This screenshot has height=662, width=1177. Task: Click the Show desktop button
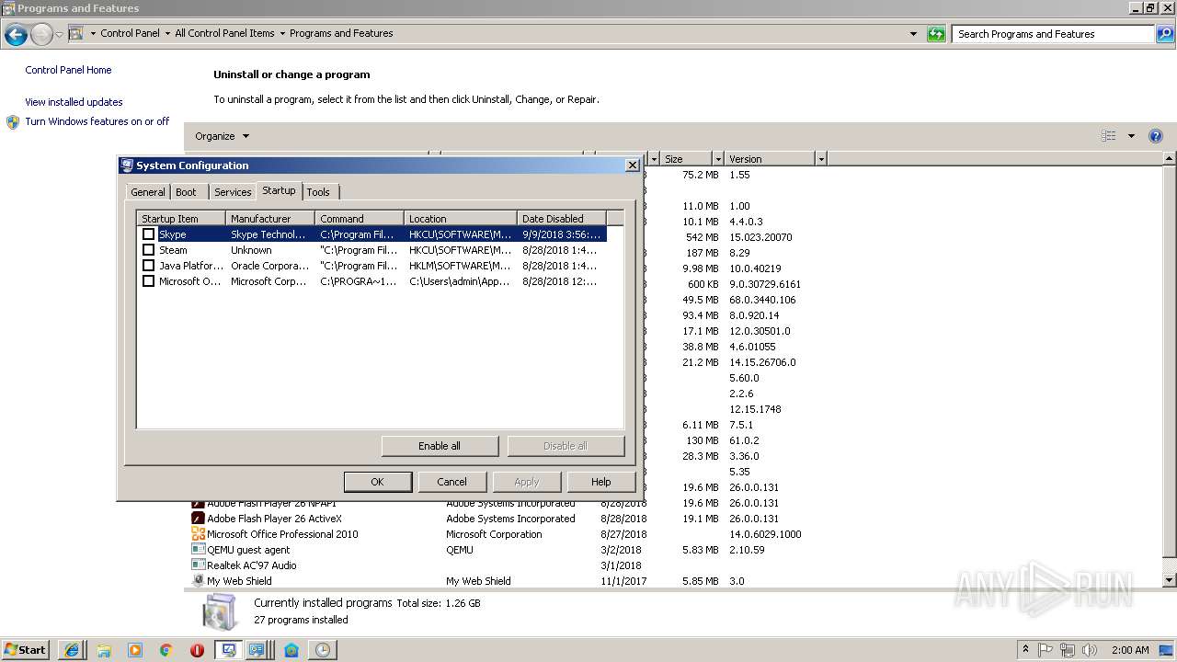coord(1166,650)
